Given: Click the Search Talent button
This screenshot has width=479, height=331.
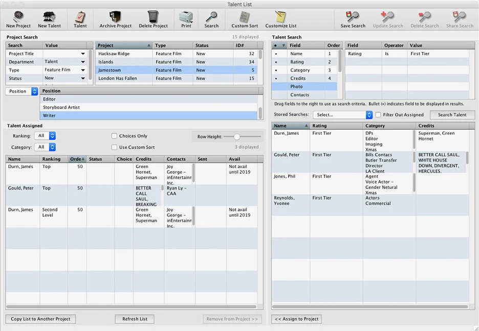Looking at the screenshot, I should 452,115.
